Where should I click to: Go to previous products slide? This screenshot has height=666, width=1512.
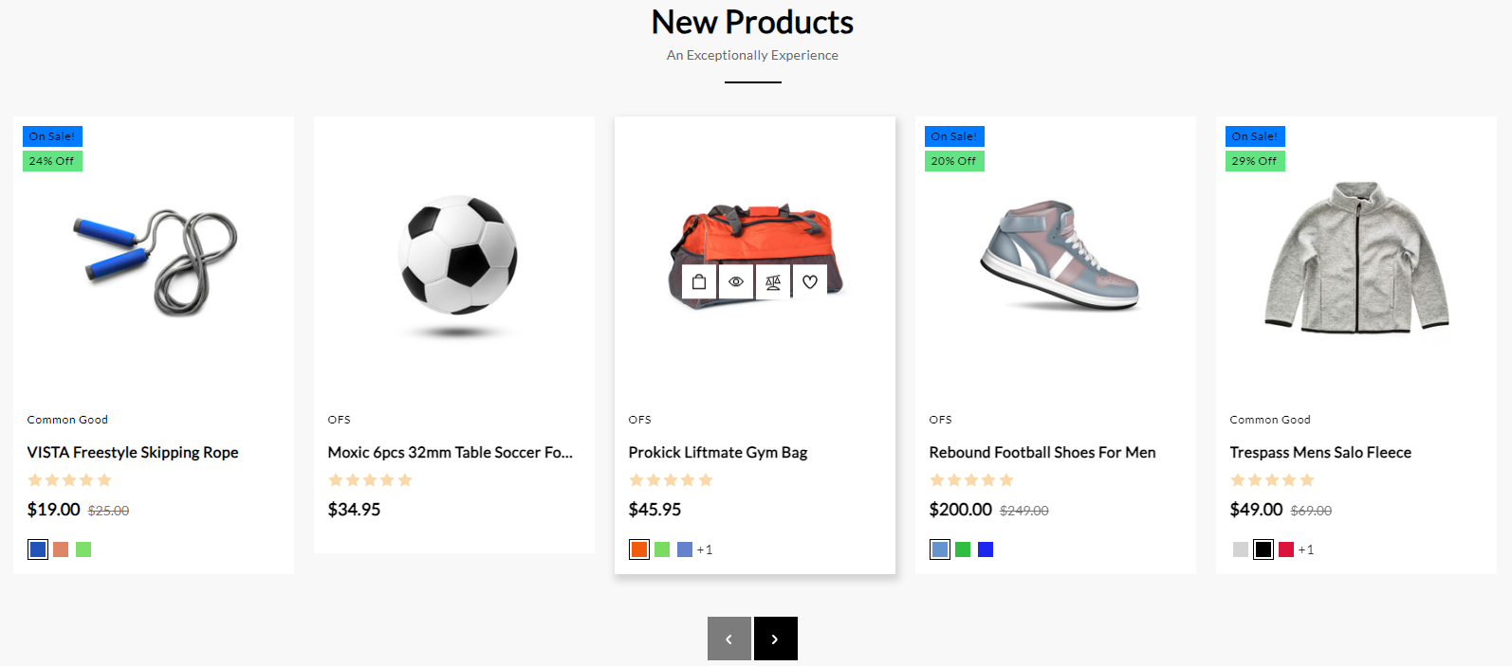click(x=728, y=639)
